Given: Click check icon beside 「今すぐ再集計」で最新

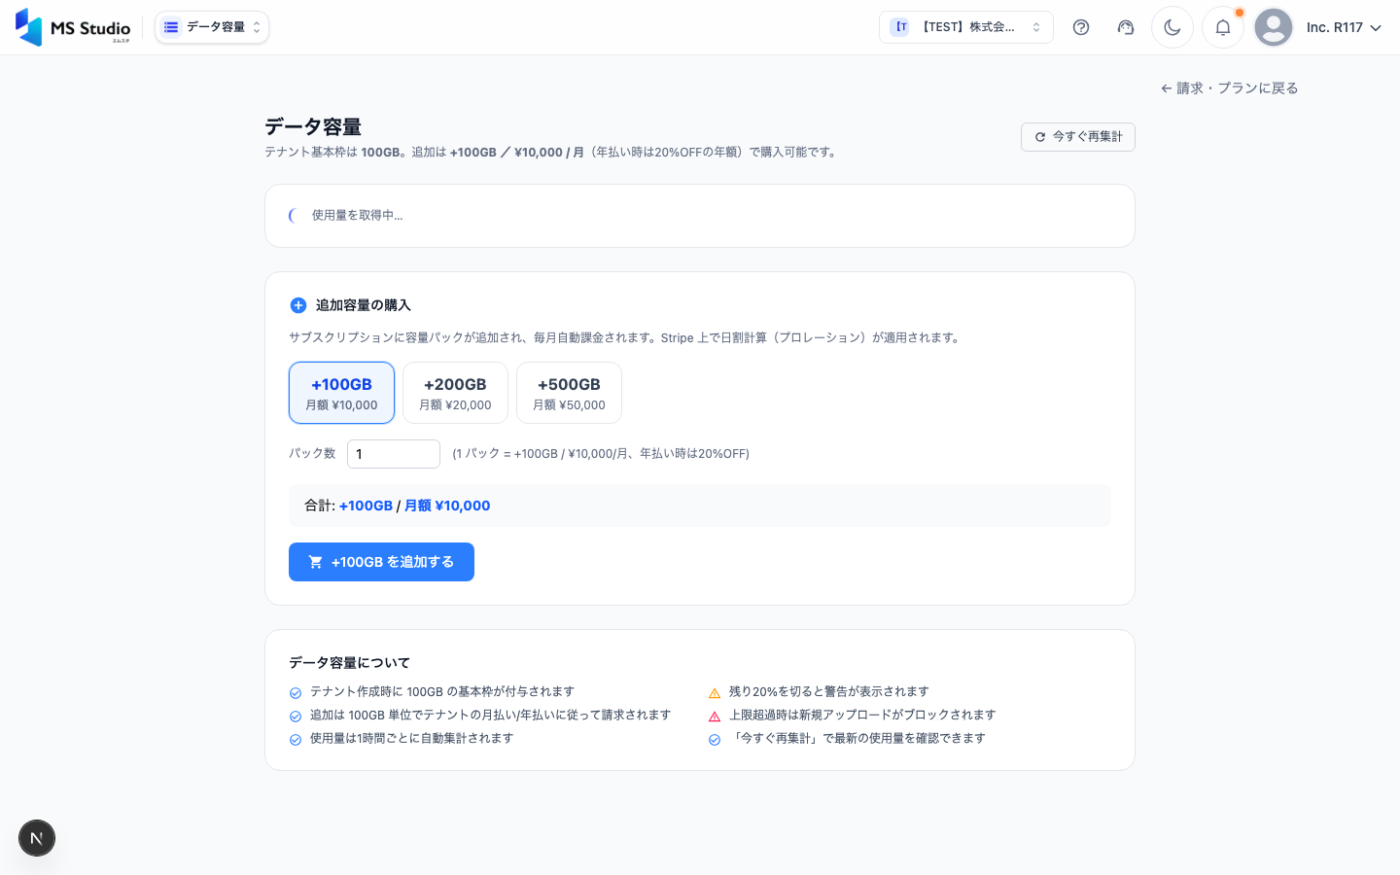Looking at the screenshot, I should 715,740.
